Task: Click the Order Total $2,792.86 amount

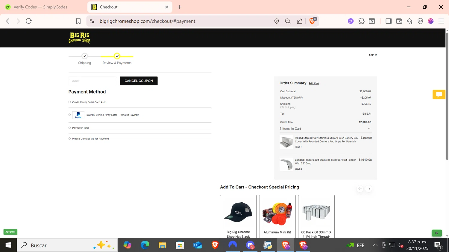Action: [365, 122]
